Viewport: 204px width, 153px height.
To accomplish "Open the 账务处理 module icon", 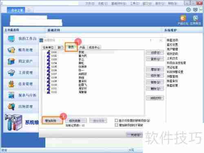I will tap(11, 50).
